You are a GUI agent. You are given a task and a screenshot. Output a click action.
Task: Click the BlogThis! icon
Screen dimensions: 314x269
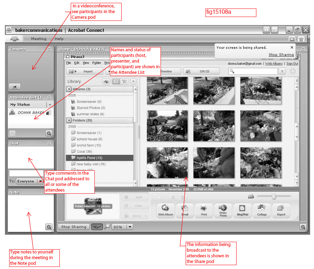(242, 210)
